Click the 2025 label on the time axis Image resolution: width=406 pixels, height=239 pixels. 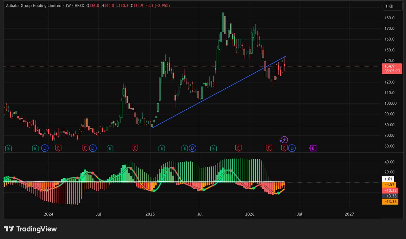click(x=150, y=214)
